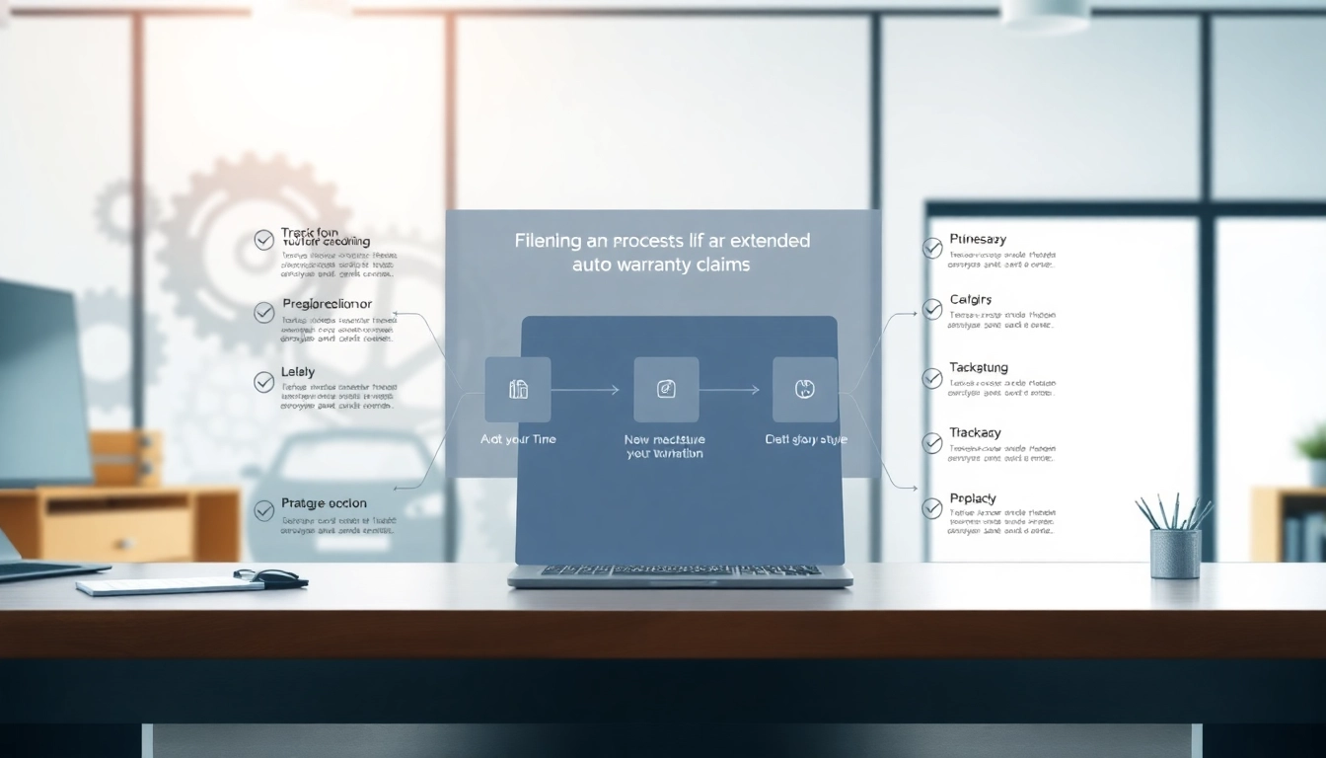Screen dimensions: 1326x758
Task: Click the checkmark icon beside "Pratge oclion"
Action: tap(264, 510)
